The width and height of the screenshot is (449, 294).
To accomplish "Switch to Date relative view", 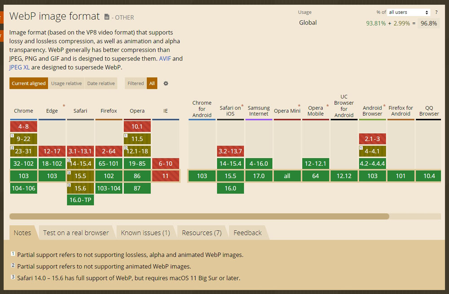I will tap(101, 83).
